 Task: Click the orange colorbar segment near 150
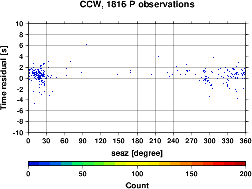click(192, 164)
